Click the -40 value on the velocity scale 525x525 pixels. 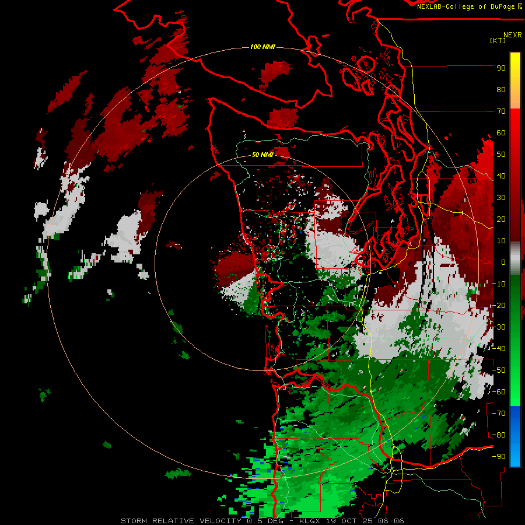click(x=499, y=349)
